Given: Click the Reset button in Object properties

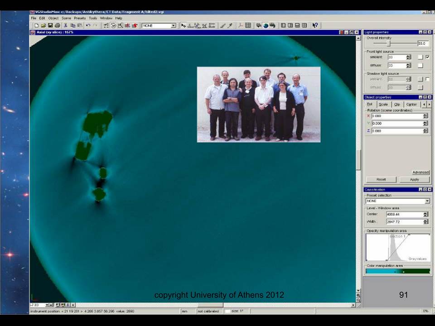Looking at the screenshot, I should (381, 180).
